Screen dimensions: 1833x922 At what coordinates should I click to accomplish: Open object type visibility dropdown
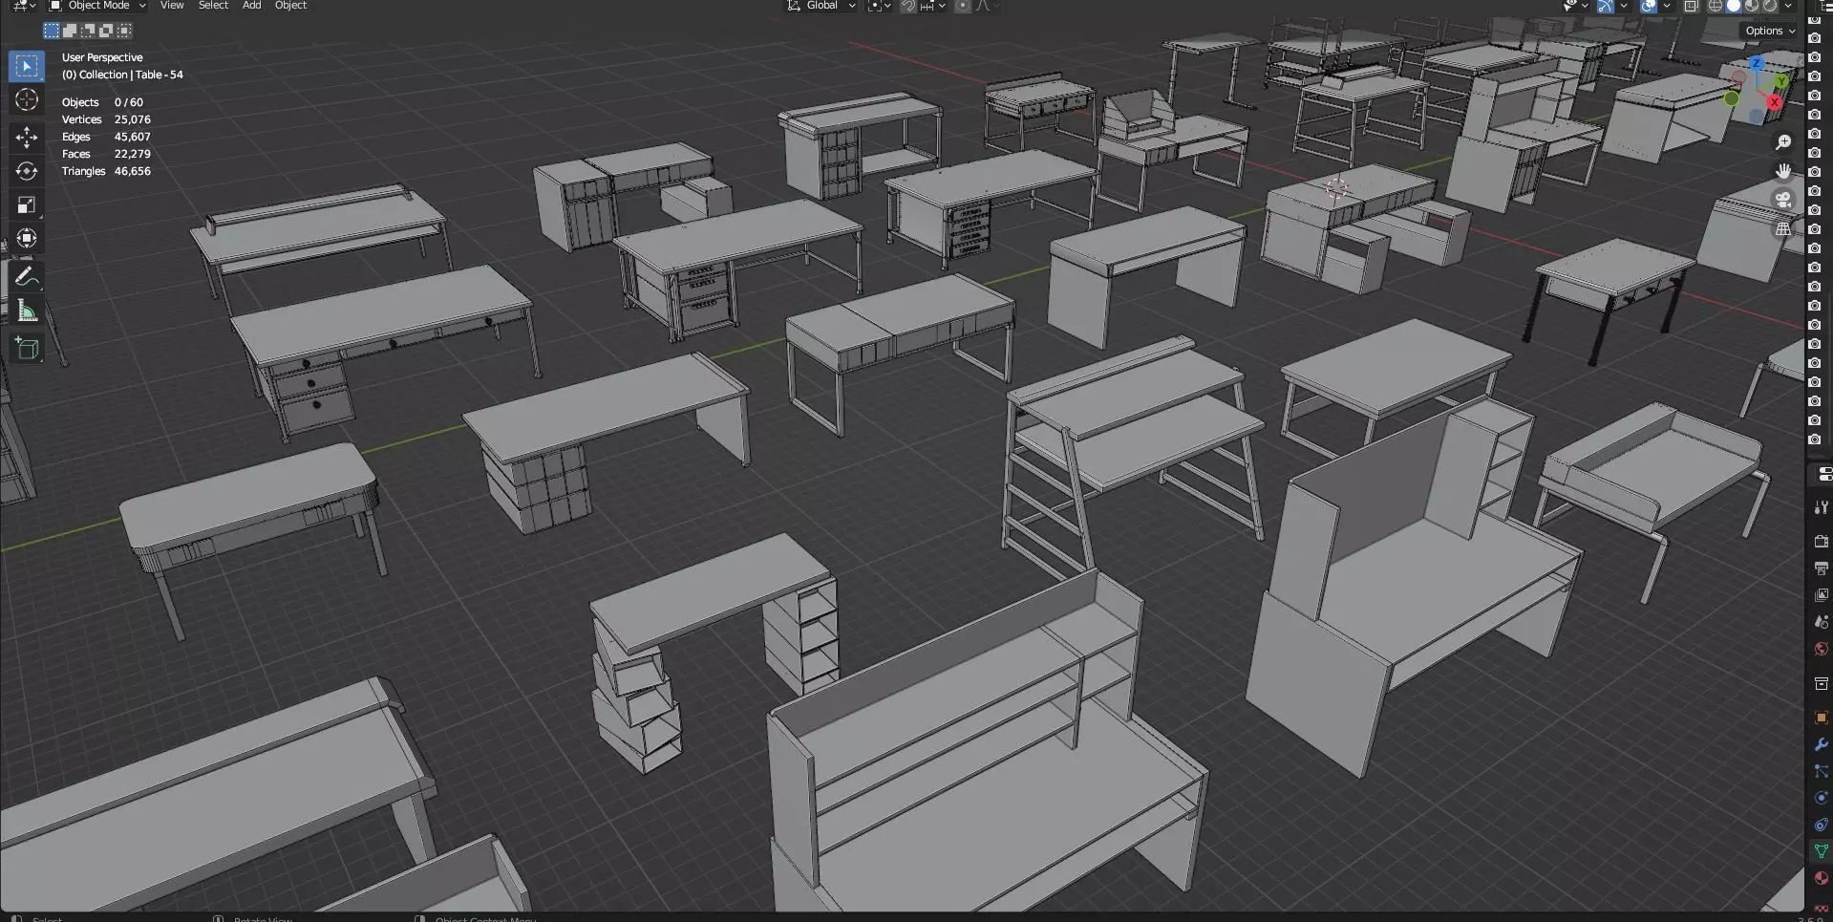point(1574,6)
